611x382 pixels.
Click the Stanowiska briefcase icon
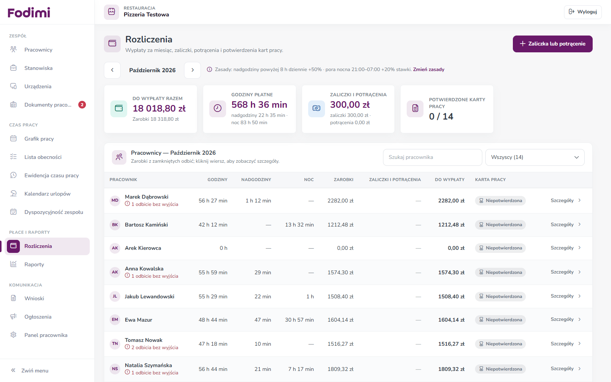point(13,68)
